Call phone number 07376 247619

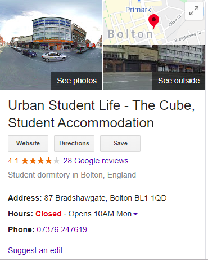[62, 229]
